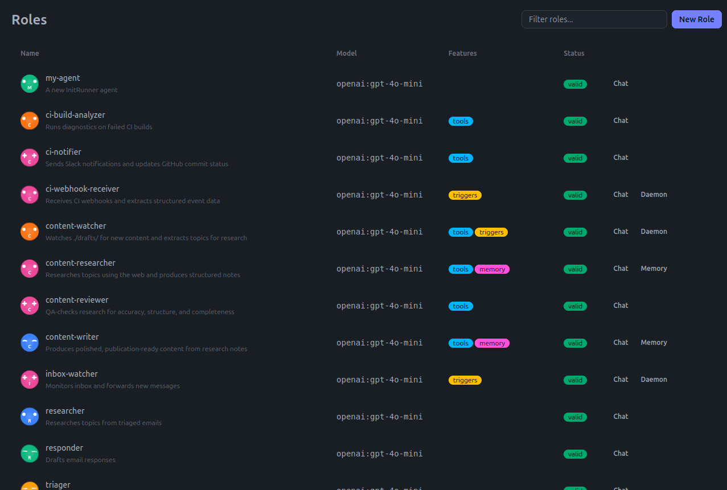Click the content-watcher orange avatar icon
The height and width of the screenshot is (490, 727).
coord(30,232)
